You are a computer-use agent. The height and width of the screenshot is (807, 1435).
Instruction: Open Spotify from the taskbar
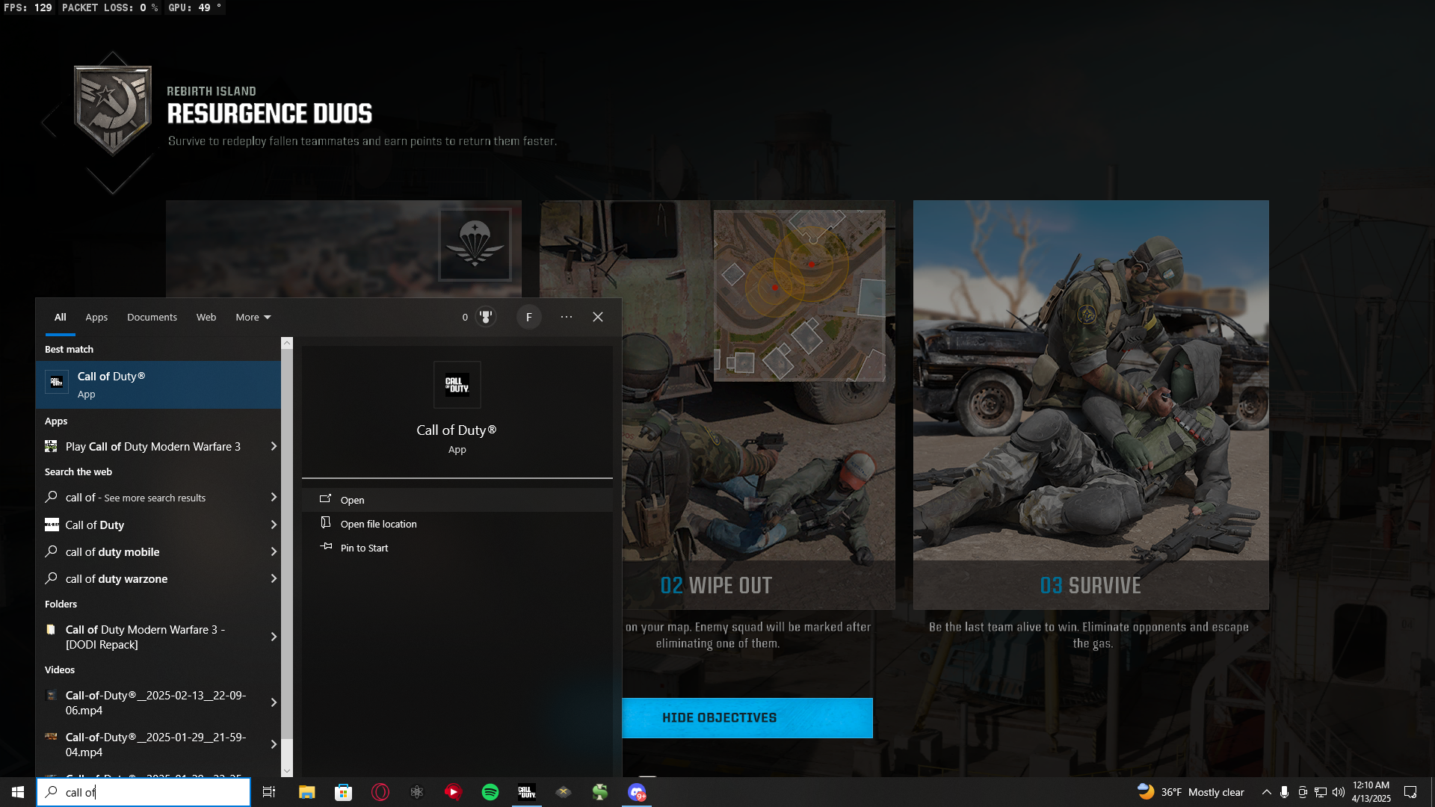[x=490, y=792]
